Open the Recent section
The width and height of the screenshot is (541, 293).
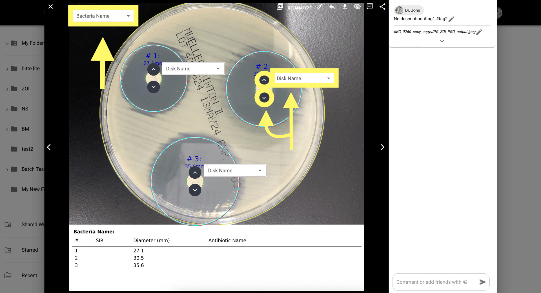29,275
